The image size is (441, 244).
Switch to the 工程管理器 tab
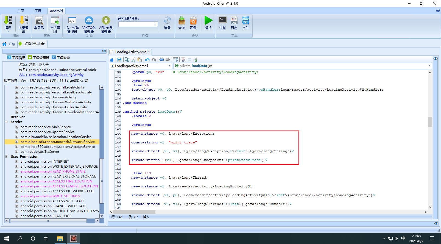38,57
